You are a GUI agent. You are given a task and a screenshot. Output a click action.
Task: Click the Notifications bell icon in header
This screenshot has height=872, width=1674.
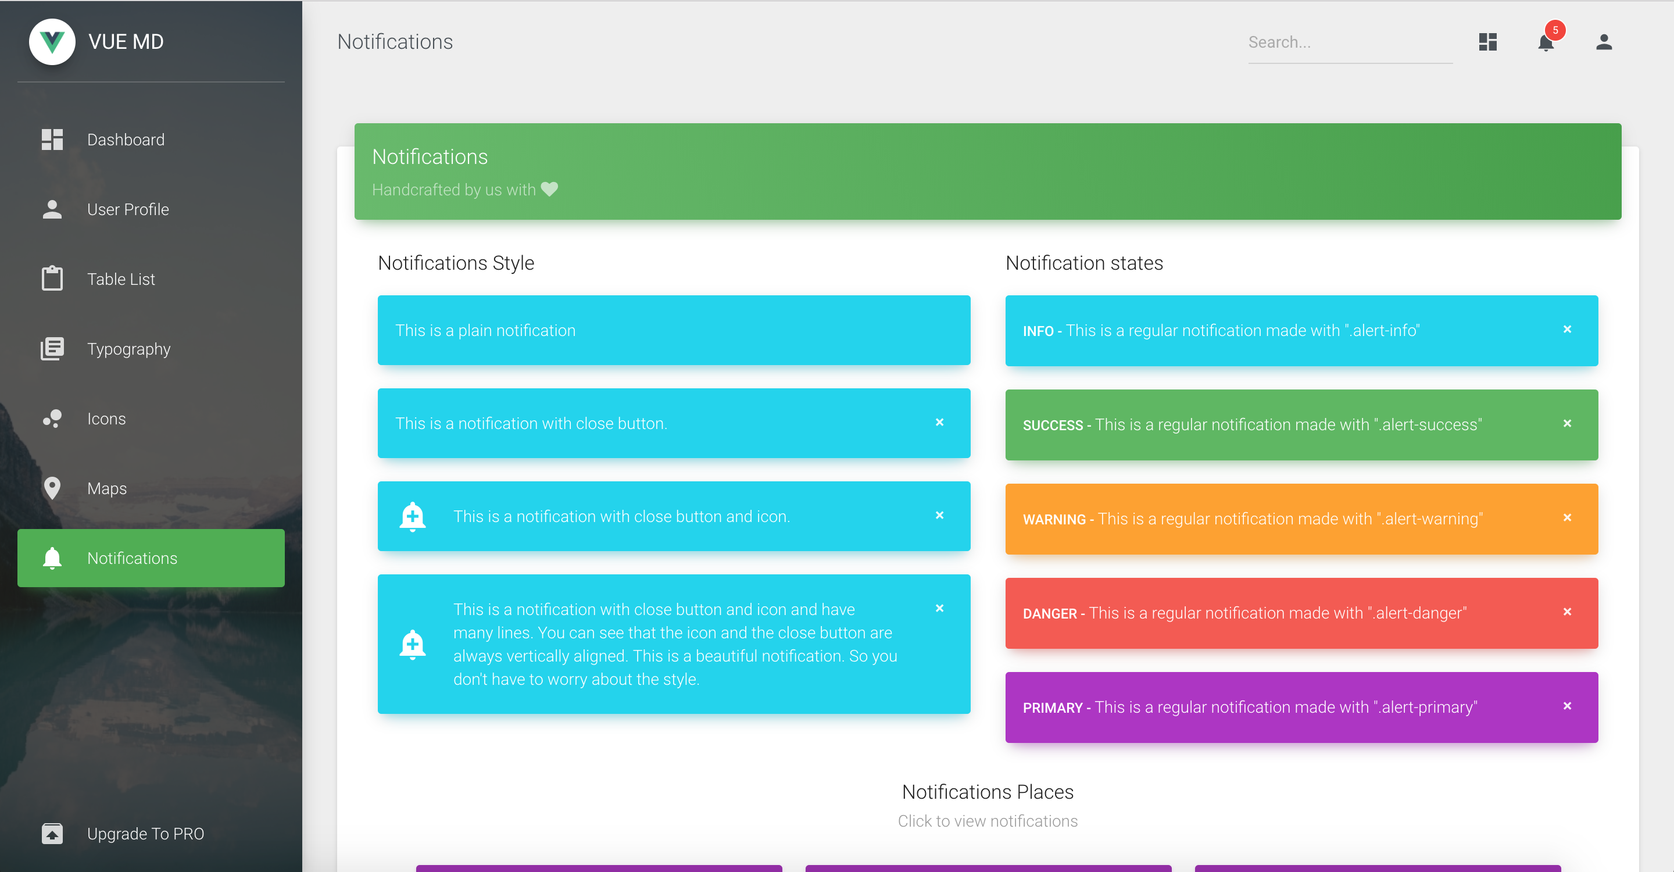(x=1544, y=43)
